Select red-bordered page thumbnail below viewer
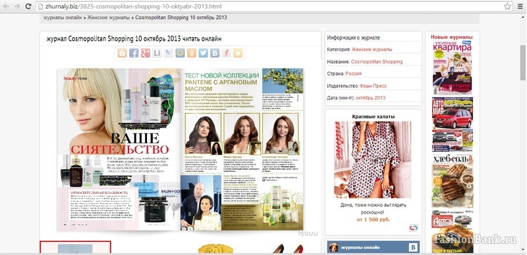Screen dimensions: 527x255 [75, 248]
